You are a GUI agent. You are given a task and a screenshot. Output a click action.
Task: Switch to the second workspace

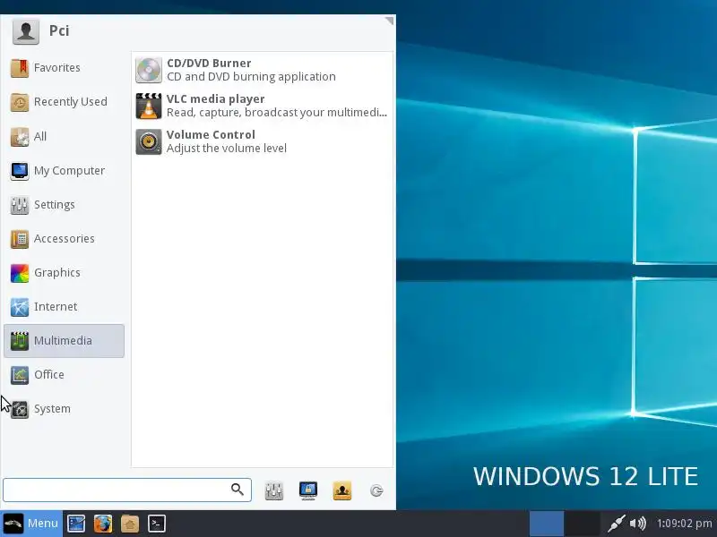click(x=583, y=524)
